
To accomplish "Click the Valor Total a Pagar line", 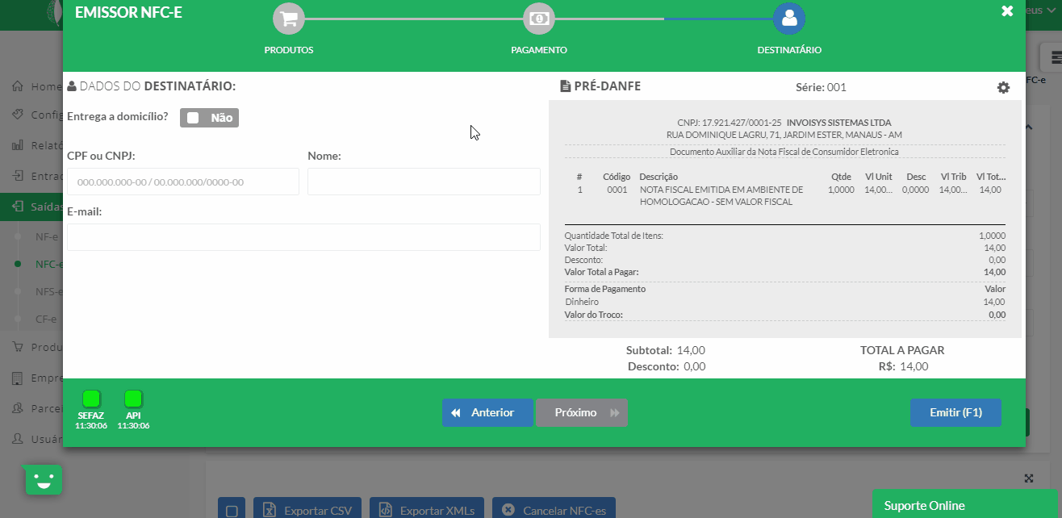I will pyautogui.click(x=785, y=273).
